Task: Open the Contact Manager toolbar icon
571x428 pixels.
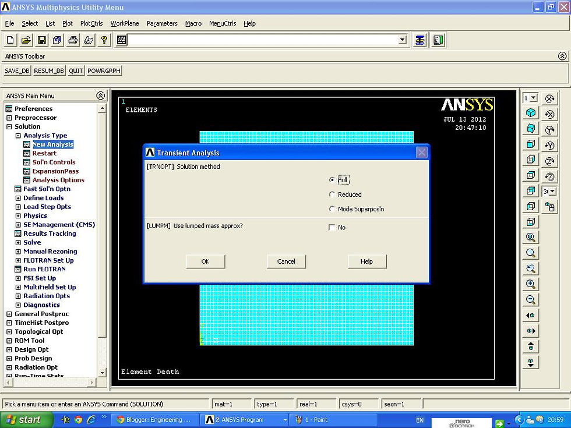Action: point(438,40)
